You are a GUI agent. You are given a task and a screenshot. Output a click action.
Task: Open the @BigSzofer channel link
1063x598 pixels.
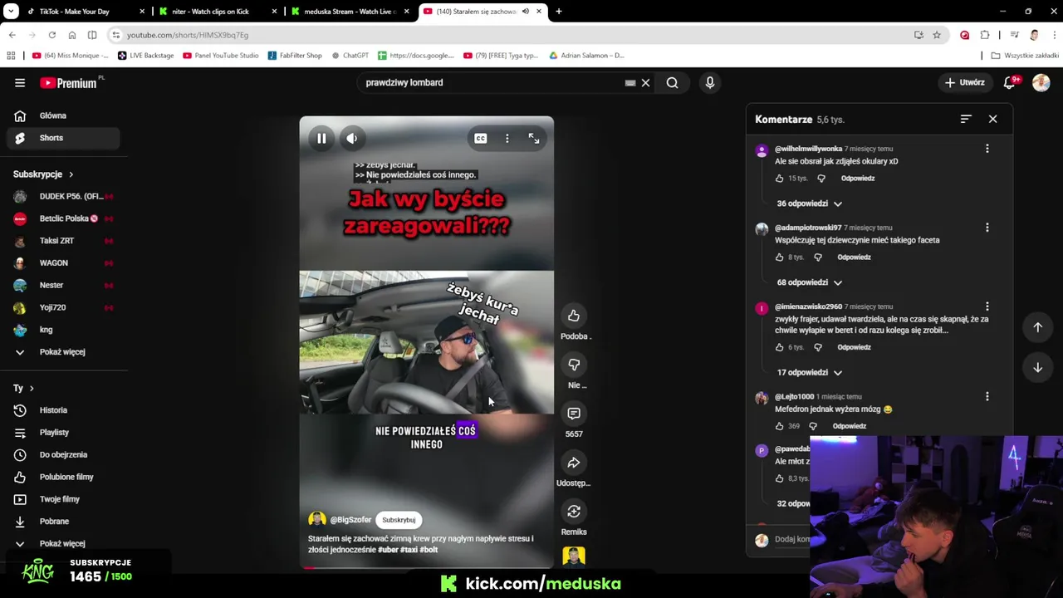point(350,520)
